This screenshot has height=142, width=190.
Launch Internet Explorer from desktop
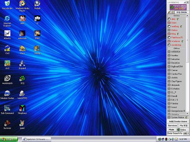coord(7,21)
